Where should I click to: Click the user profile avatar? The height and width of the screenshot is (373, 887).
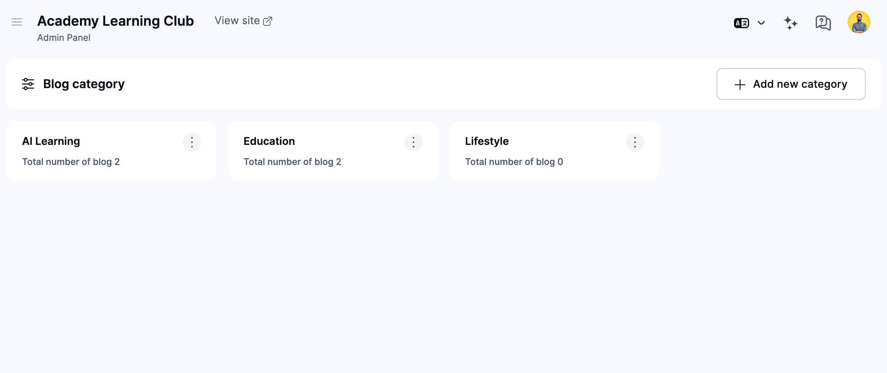tap(859, 22)
